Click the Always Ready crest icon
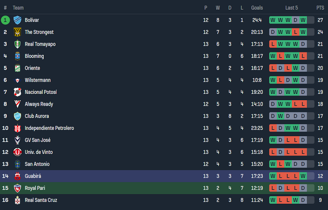Viewport: 328px width, 210px height. click(17, 104)
